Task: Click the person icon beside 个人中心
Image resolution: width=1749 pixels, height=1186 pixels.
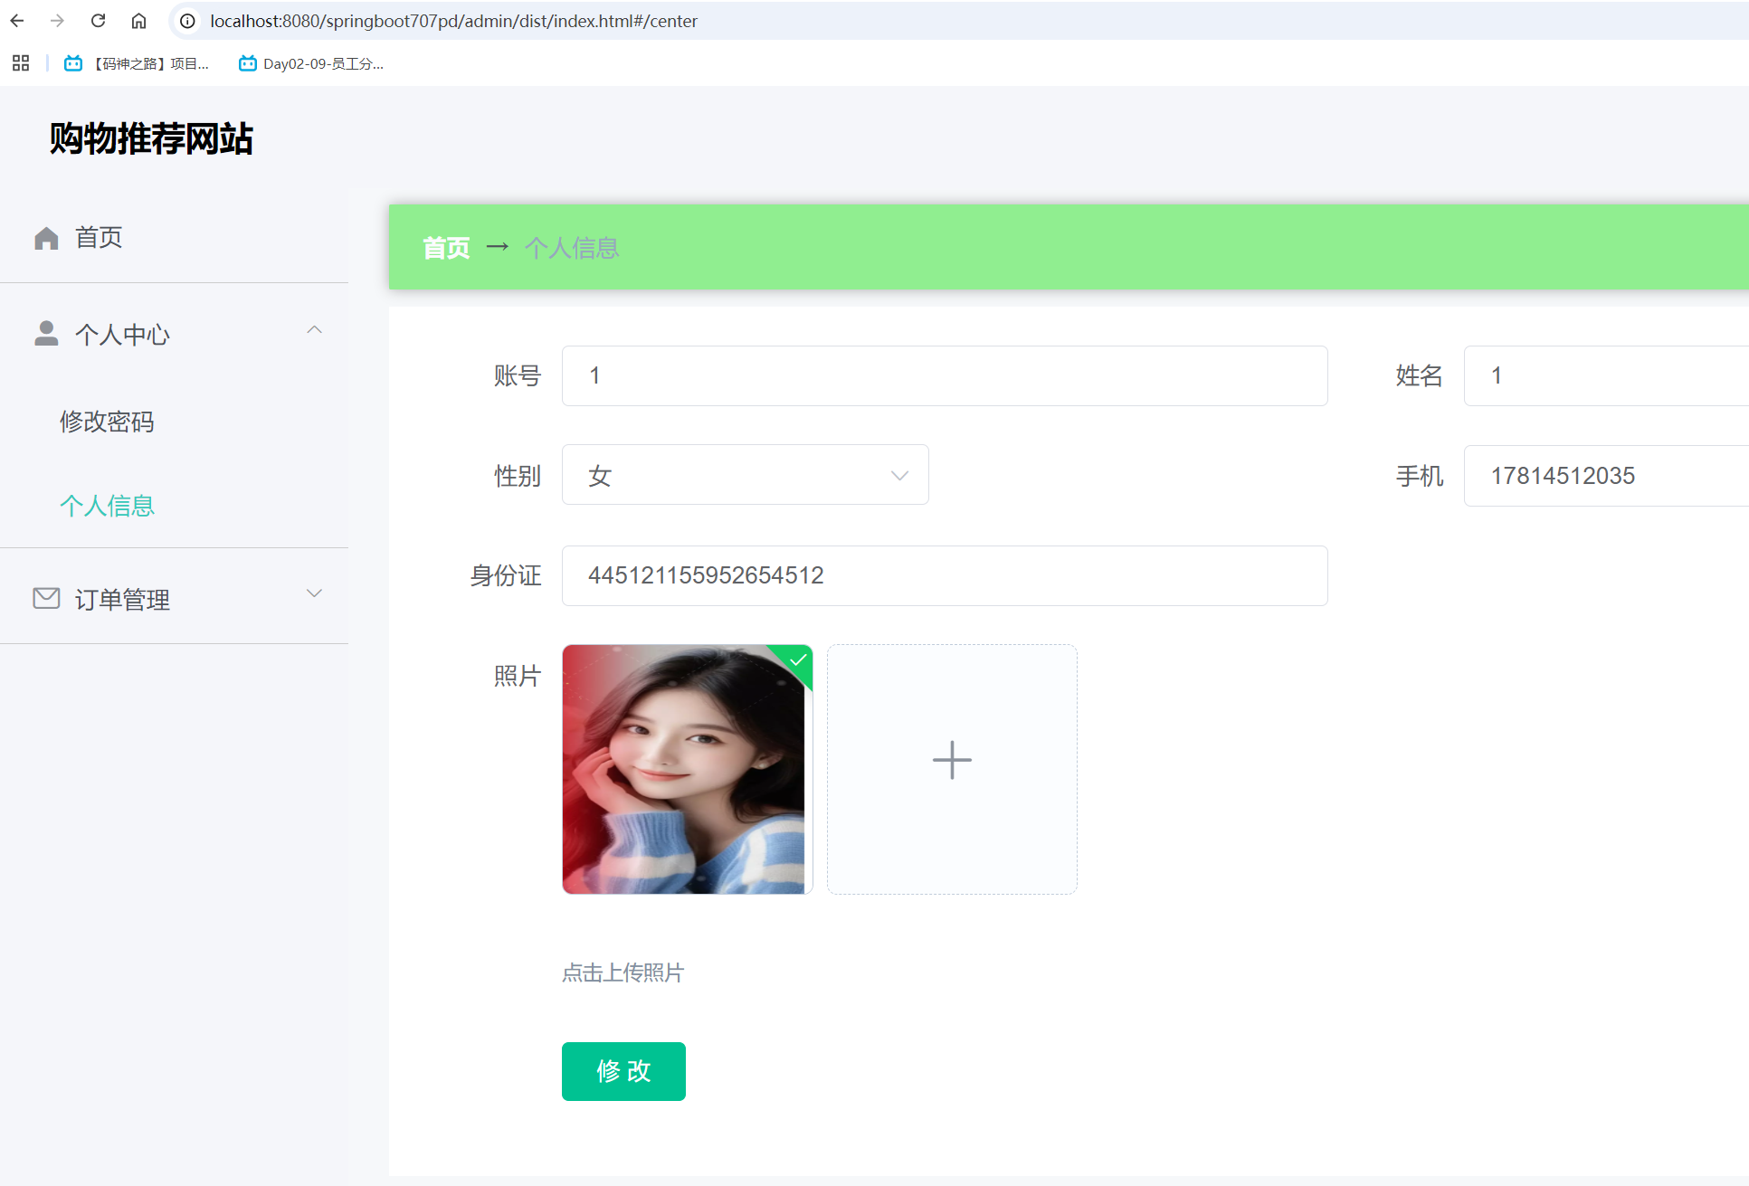Action: 46,333
